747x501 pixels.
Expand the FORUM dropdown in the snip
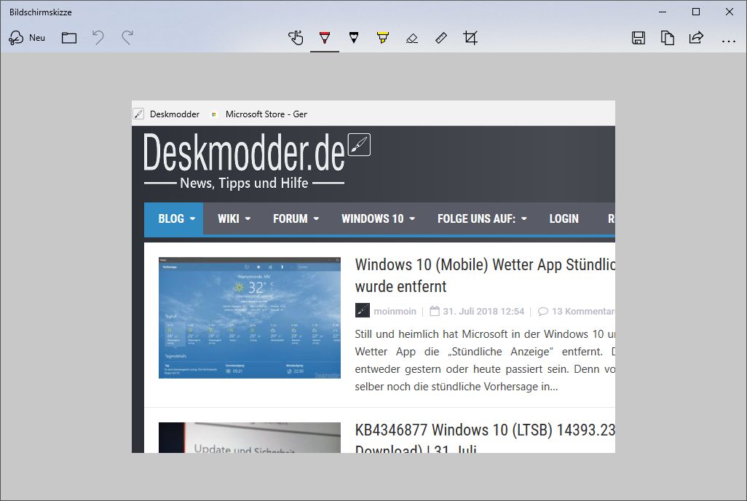pos(296,218)
